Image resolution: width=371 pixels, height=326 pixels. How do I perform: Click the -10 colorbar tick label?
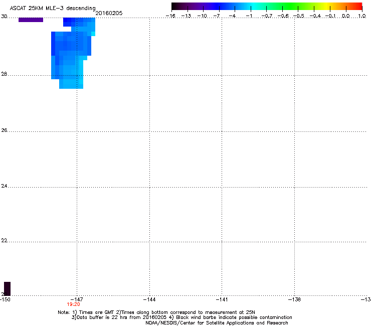[202, 16]
